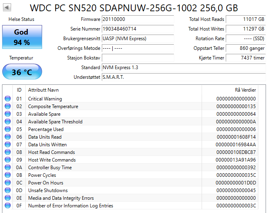Select Total Host Writes value 11297 GB
268x213 pixels.
click(246, 29)
